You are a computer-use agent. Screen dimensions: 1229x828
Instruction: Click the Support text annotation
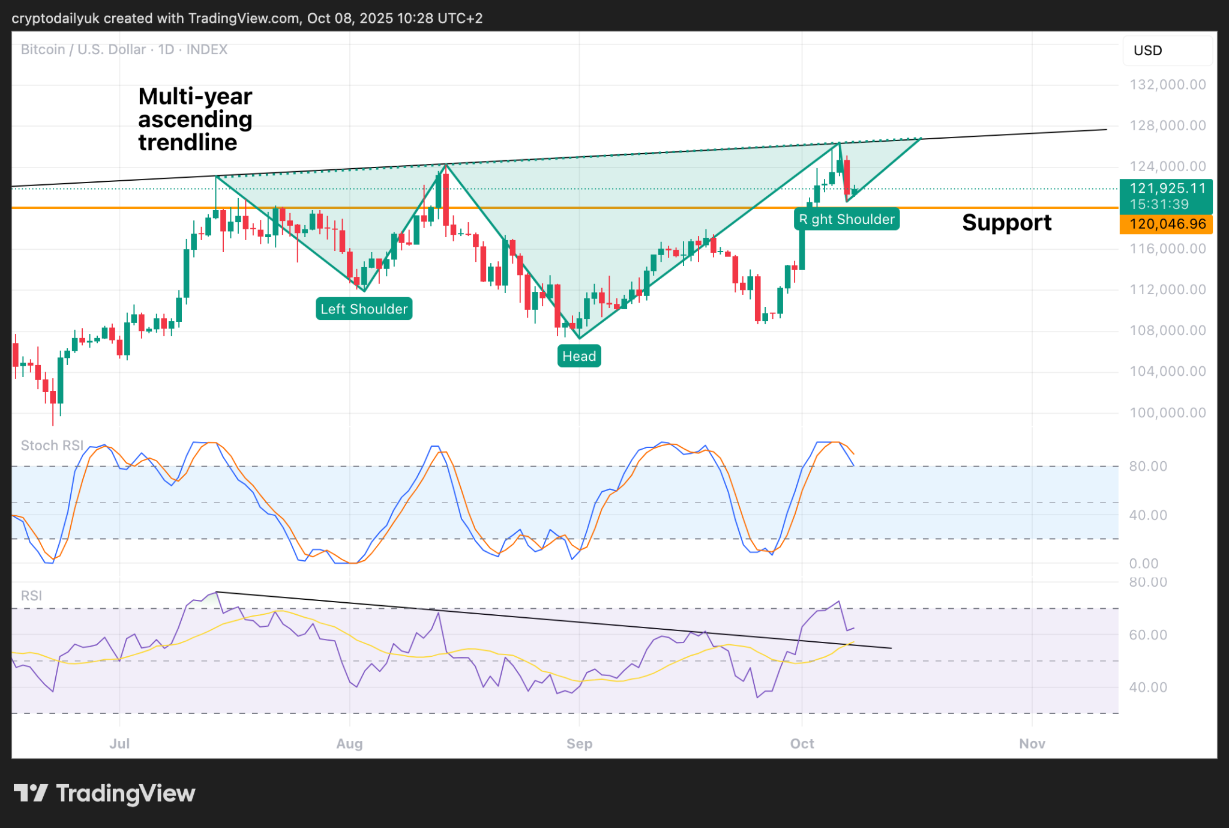[x=1006, y=223]
